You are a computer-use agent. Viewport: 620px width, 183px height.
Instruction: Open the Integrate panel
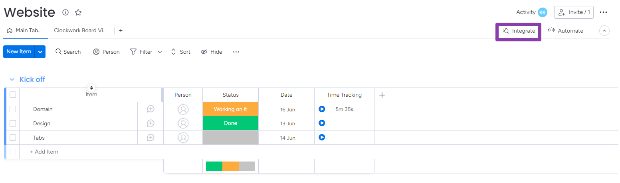[519, 31]
